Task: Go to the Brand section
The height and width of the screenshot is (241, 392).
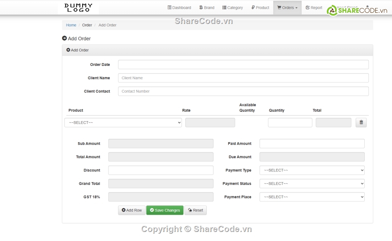Action: 207,7
